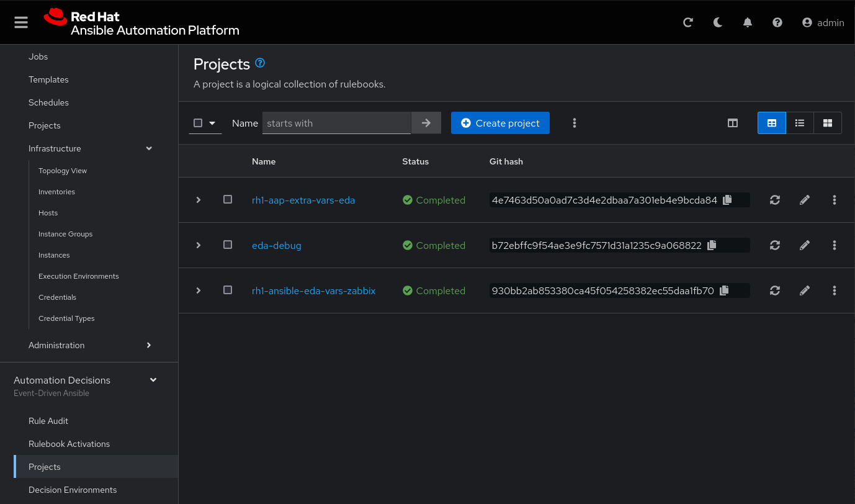Screen dimensions: 855x504
Task: Expand the eda-debug row
Action: tap(199, 245)
